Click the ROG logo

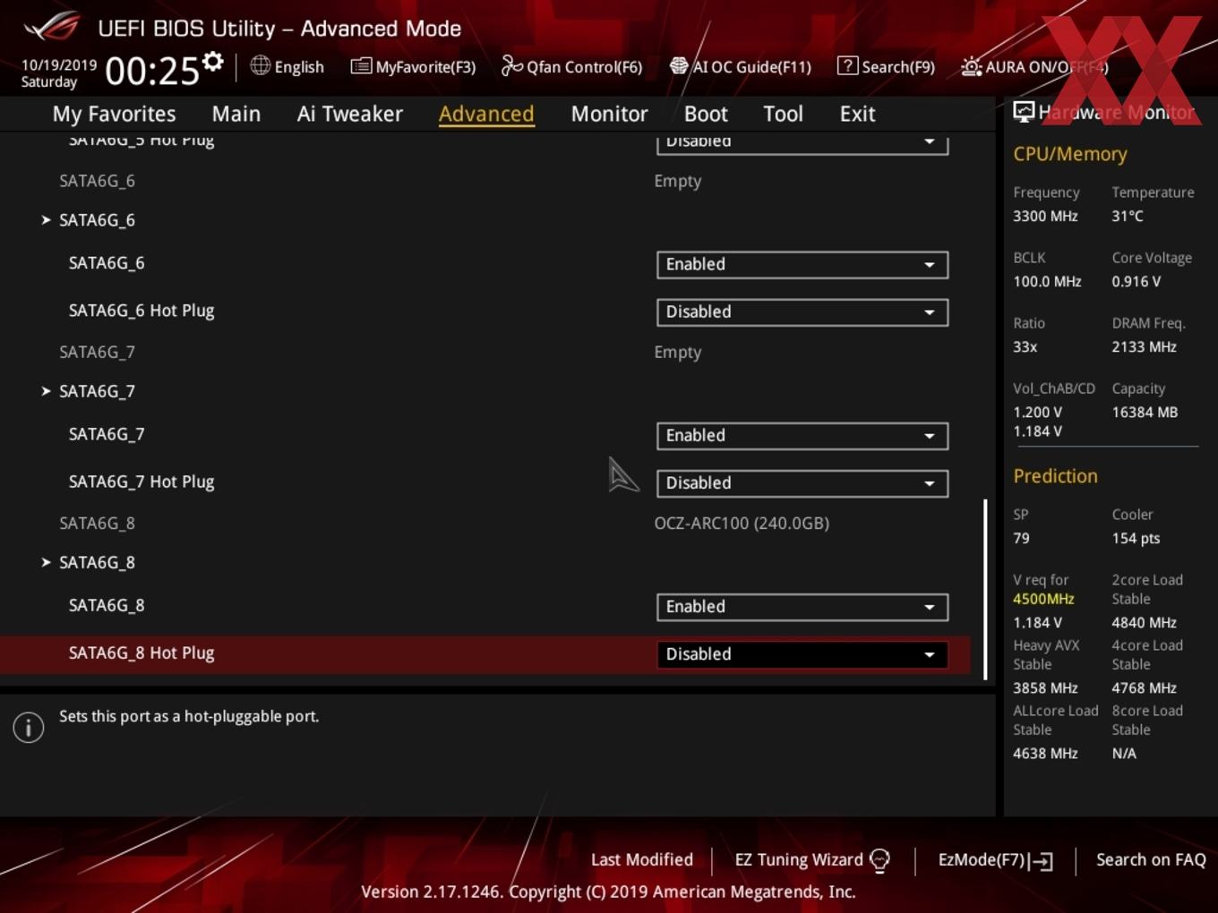click(52, 27)
